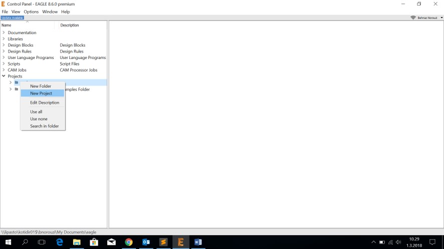Screen dimensions: 444x249
Task: Click the examples folder icon
Action: click(17, 89)
